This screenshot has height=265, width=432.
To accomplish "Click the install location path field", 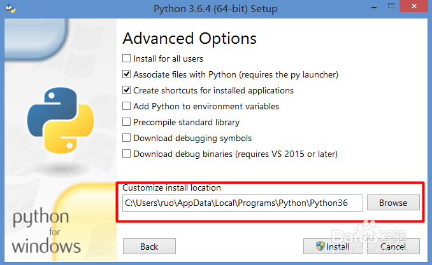I will [242, 203].
